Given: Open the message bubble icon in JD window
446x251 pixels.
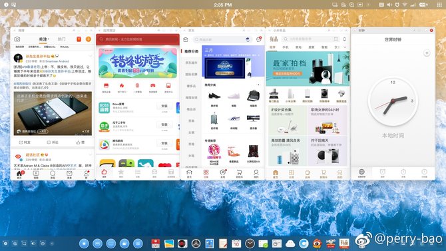Looking at the screenshot, I should (259, 39).
